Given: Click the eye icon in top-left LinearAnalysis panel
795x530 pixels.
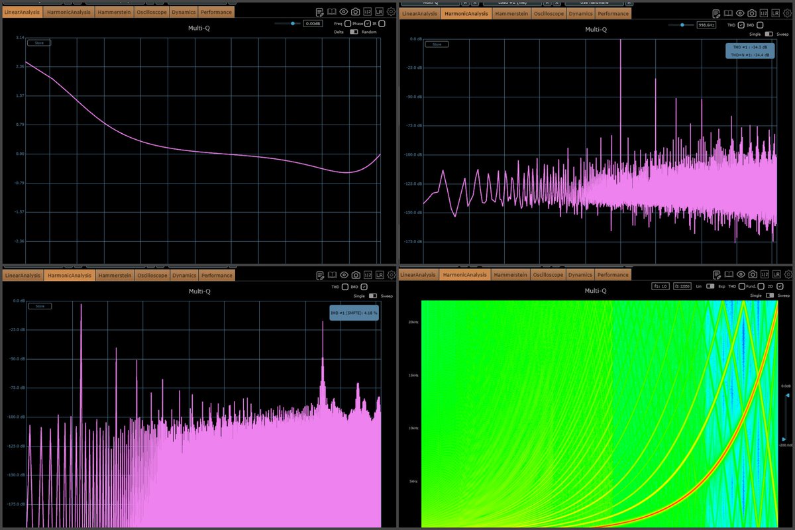Looking at the screenshot, I should (344, 12).
